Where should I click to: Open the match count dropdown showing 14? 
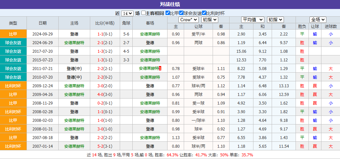tap(127, 13)
